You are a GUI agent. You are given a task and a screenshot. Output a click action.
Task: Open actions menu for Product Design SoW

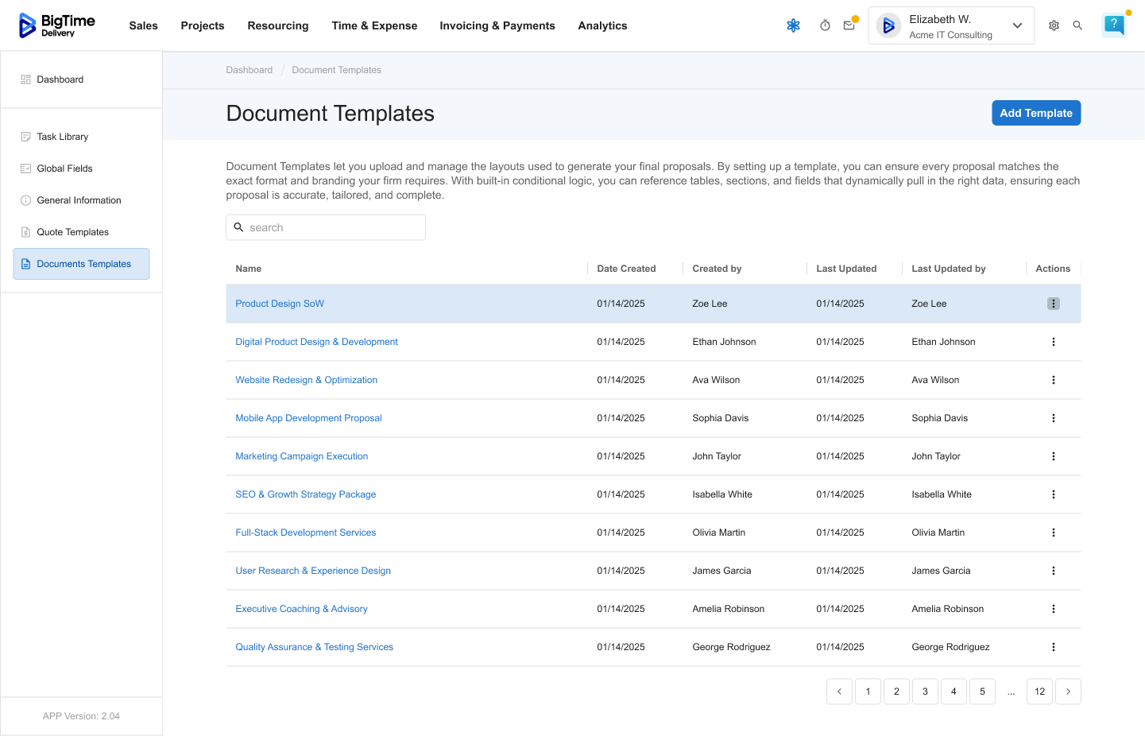pos(1053,304)
